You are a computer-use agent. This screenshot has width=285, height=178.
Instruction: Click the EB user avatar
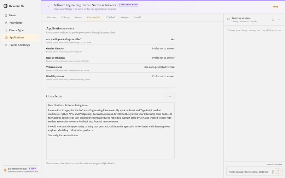(5, 170)
